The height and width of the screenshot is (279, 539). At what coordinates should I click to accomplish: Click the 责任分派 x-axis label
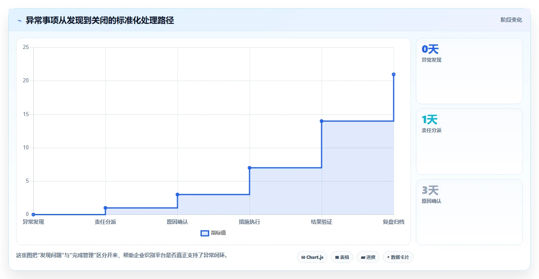105,222
